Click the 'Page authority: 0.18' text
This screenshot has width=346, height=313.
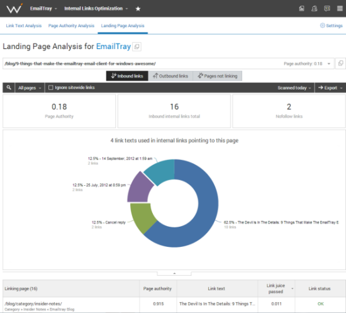click(x=303, y=64)
